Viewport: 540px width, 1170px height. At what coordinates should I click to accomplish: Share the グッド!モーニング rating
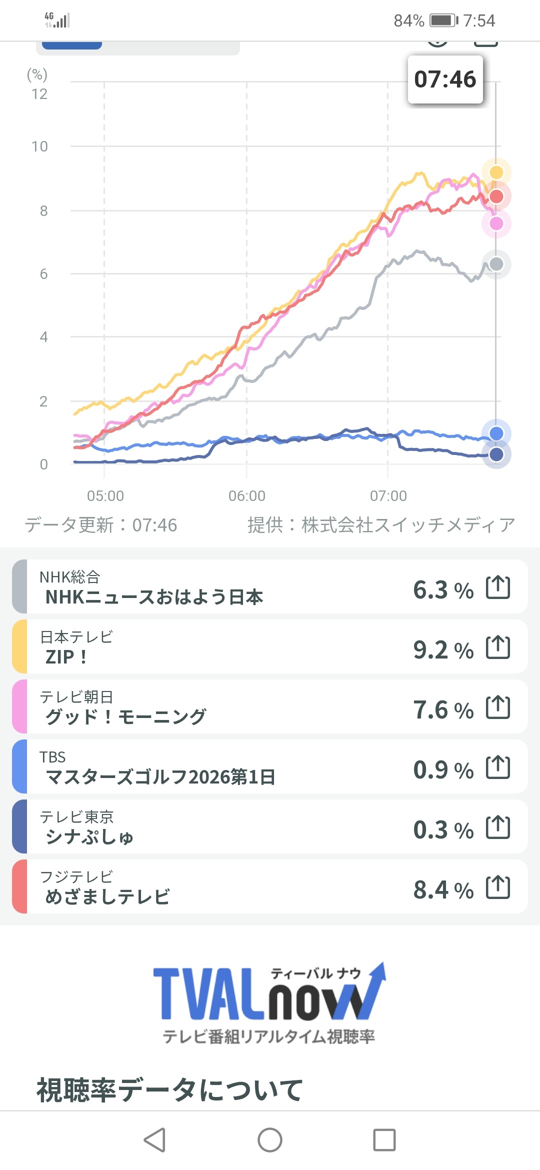click(x=498, y=707)
